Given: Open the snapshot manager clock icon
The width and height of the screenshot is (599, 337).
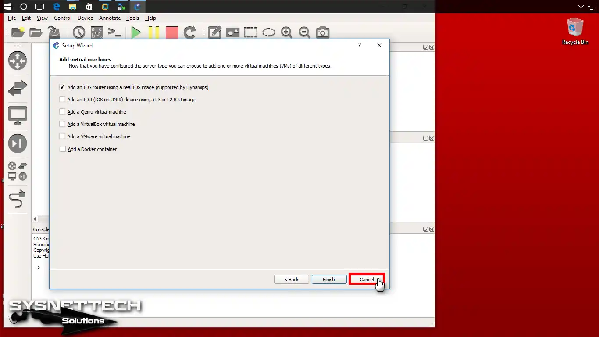Looking at the screenshot, I should [79, 32].
